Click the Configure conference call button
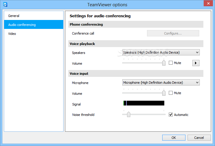Screen dimensions: 215x146 (x=173, y=33)
